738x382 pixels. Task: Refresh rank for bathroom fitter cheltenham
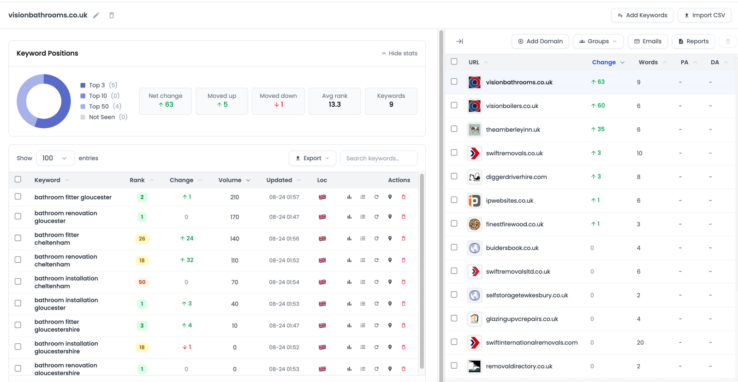[x=376, y=239]
